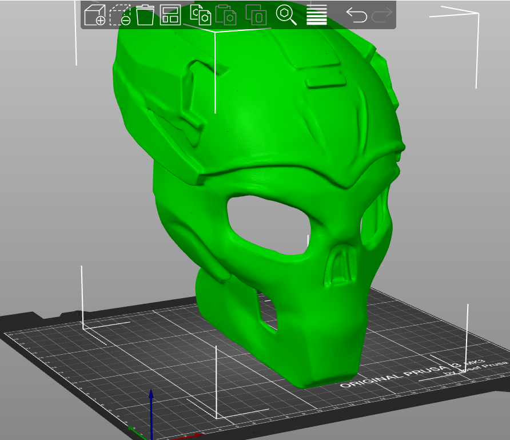Viewport: 510px width, 440px height.
Task: Undo the last action
Action: click(x=356, y=15)
